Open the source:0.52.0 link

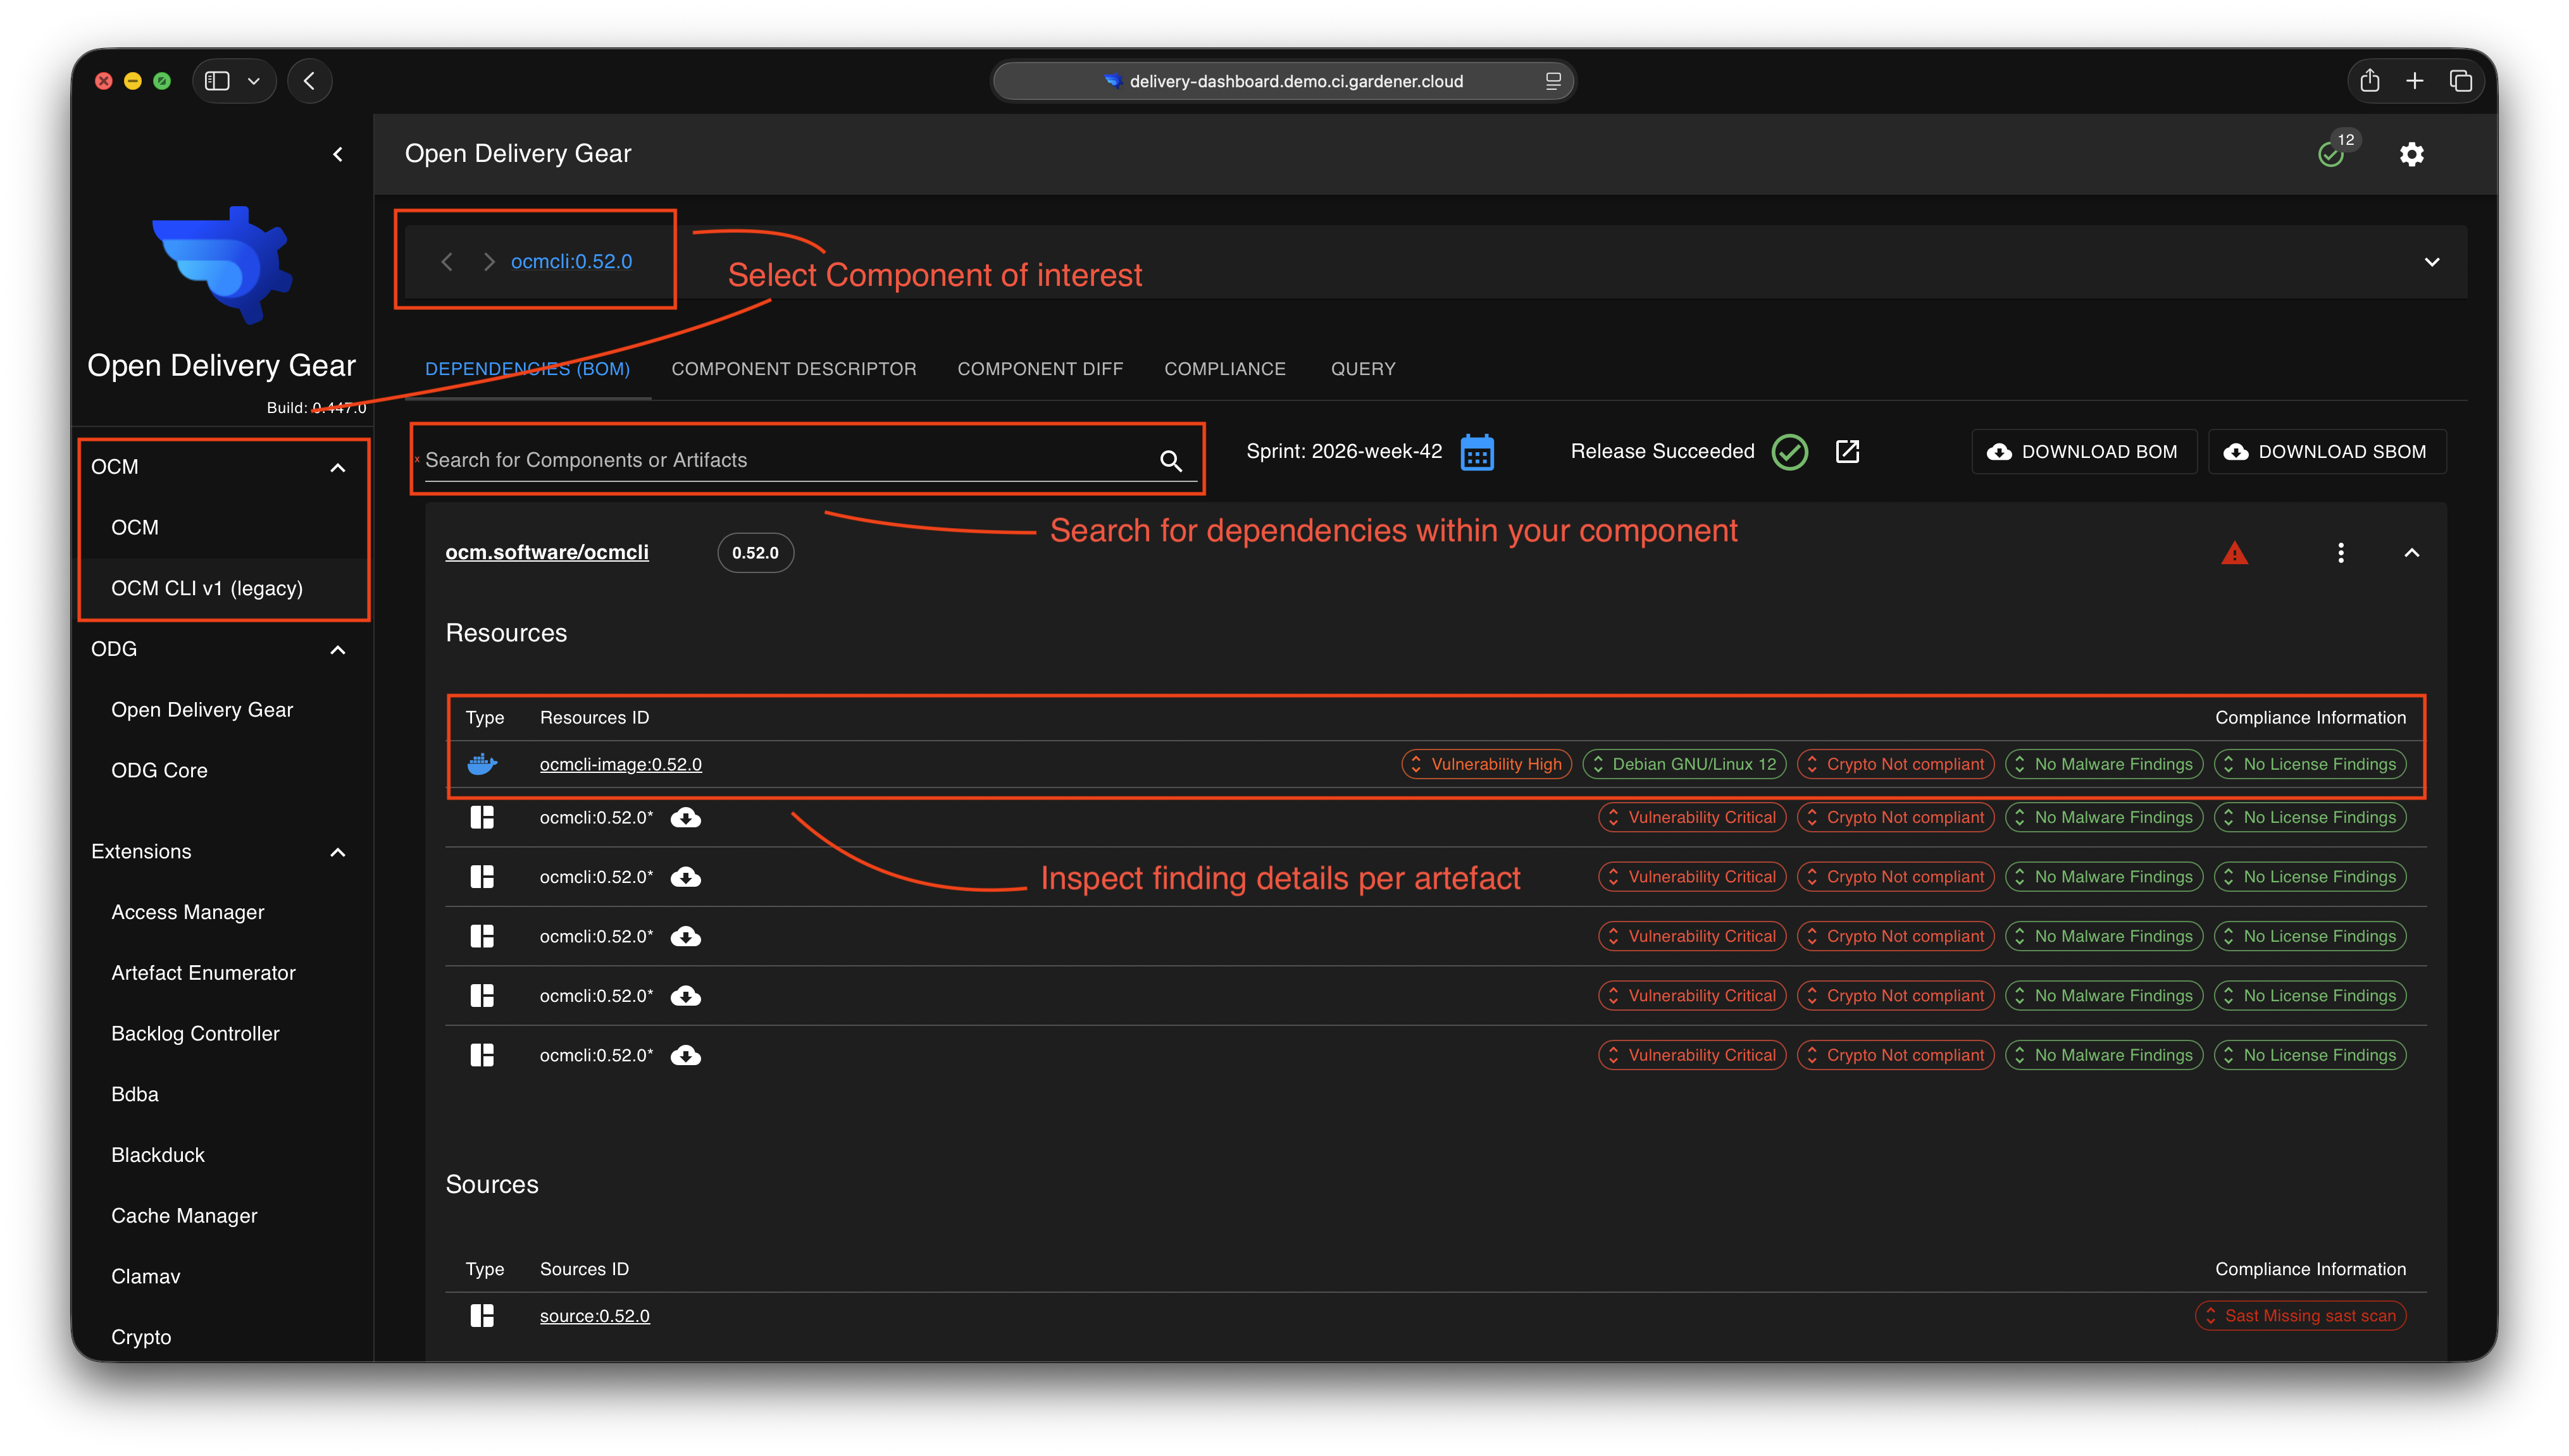pos(594,1316)
